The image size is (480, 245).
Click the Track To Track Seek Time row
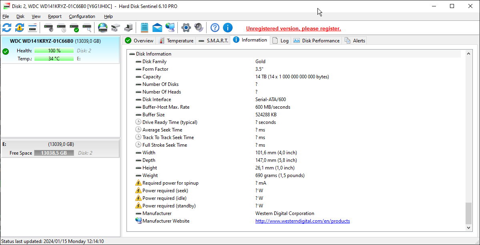298,137
